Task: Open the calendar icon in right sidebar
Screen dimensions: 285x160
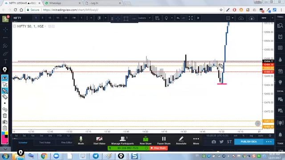Action: click(x=280, y=71)
